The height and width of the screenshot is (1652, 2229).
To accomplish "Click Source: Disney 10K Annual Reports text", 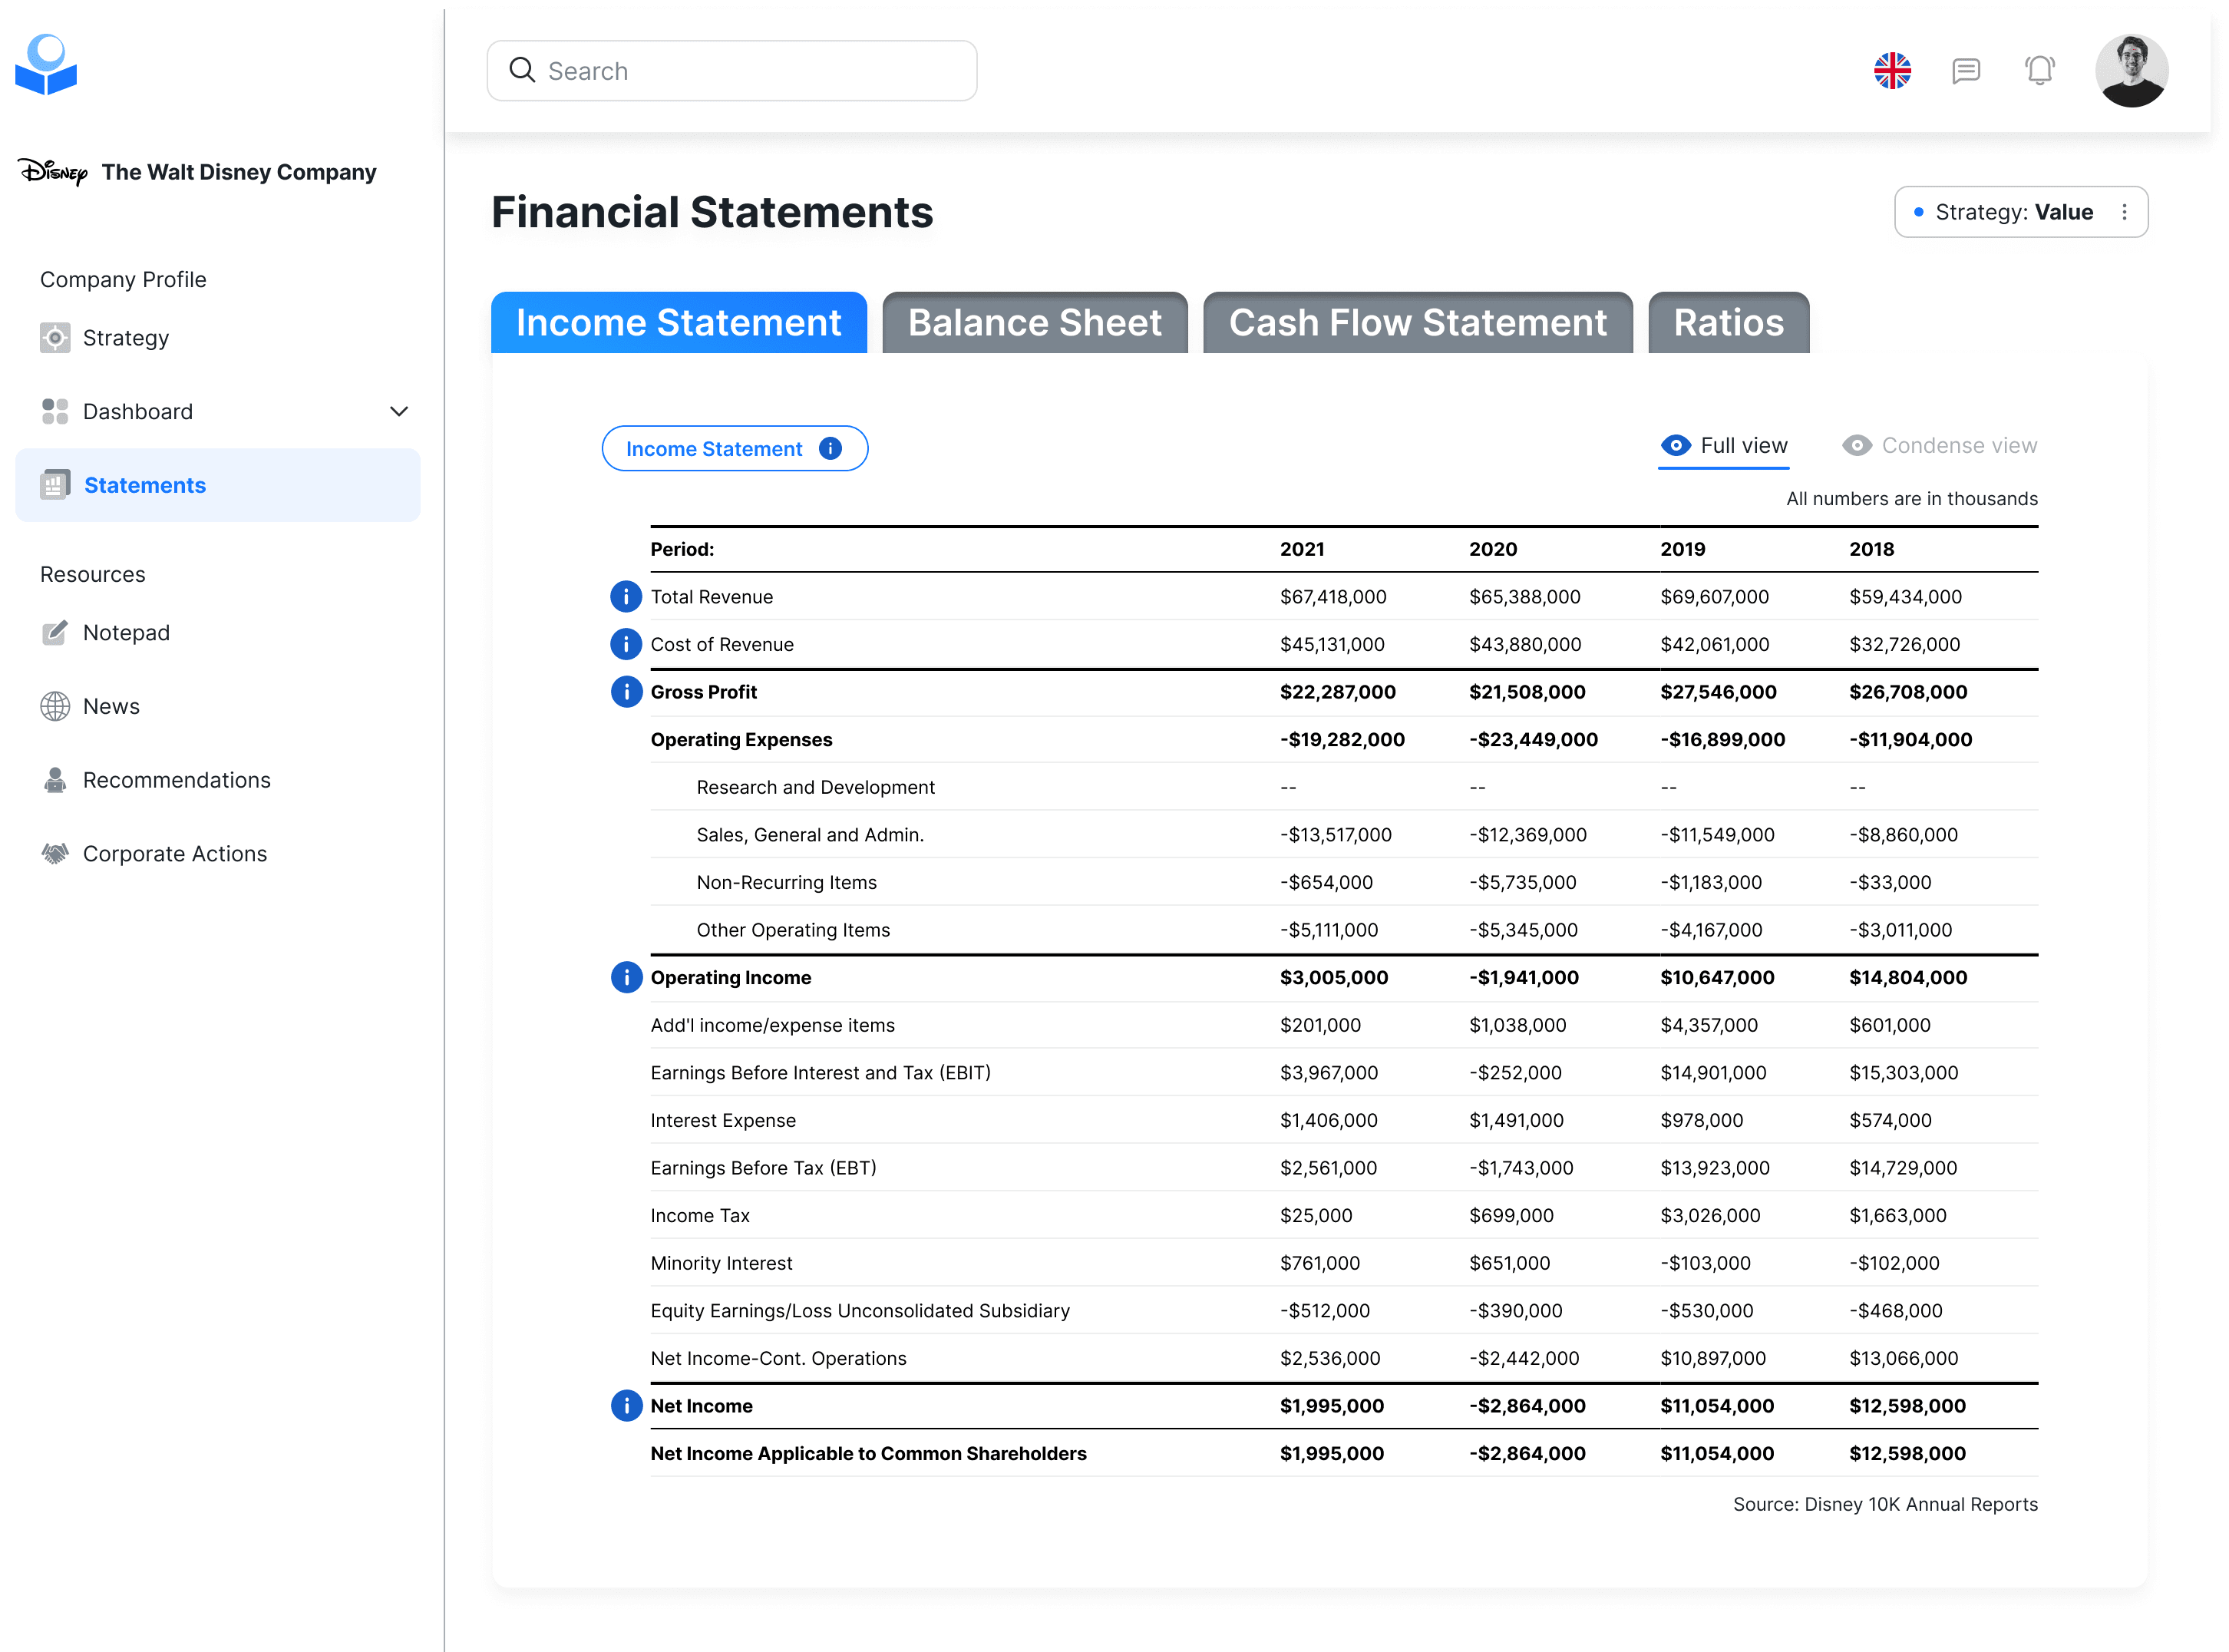I will (1885, 1505).
